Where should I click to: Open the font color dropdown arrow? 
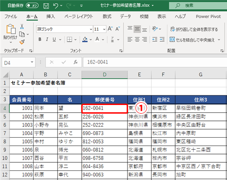coord(103,40)
